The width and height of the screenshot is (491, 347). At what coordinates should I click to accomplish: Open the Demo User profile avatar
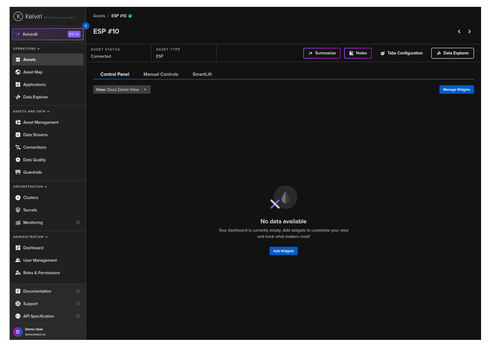click(x=18, y=332)
